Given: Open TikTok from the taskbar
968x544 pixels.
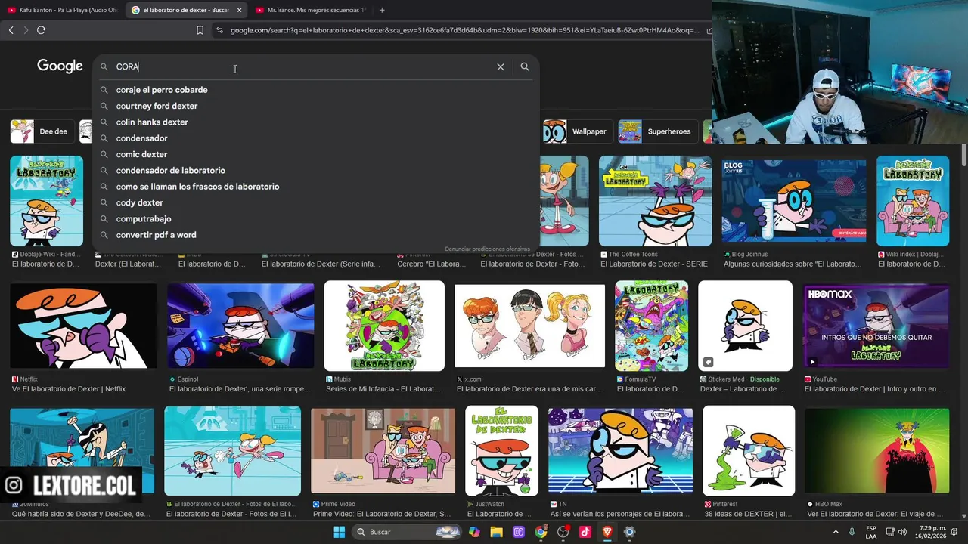Looking at the screenshot, I should (x=585, y=532).
